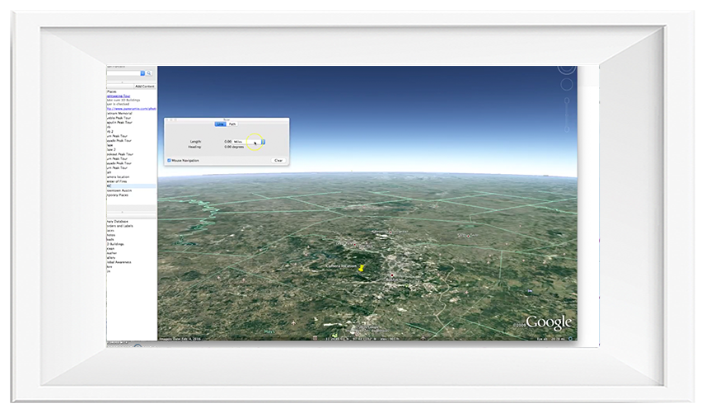Image resolution: width=706 pixels, height=413 pixels.
Task: Select the Weather layer
Action: click(112, 253)
